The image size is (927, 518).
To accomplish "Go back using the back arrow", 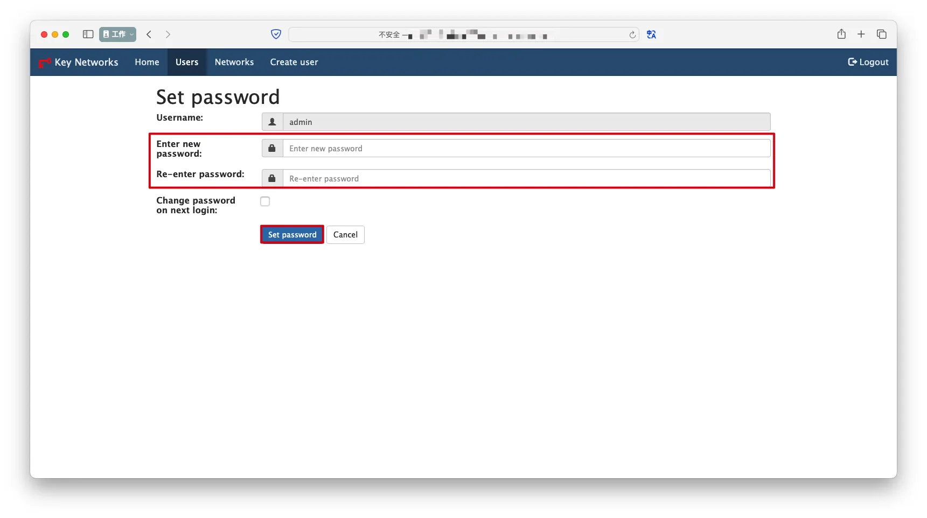I will [149, 34].
